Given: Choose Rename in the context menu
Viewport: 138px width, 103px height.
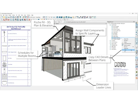Looking at the screenshot, I should click(x=128, y=47).
